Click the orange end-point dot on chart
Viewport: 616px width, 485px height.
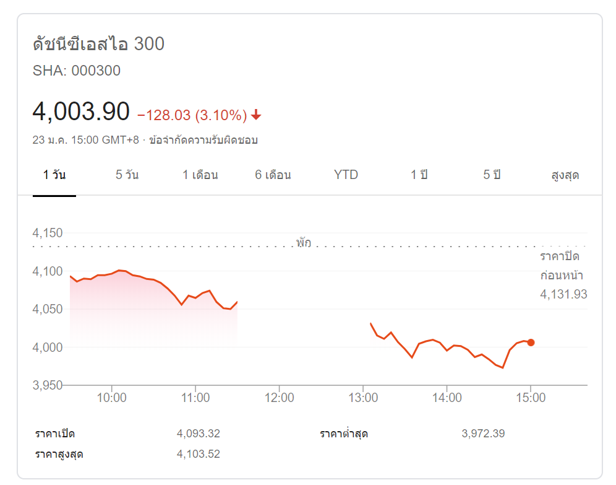[x=531, y=343]
